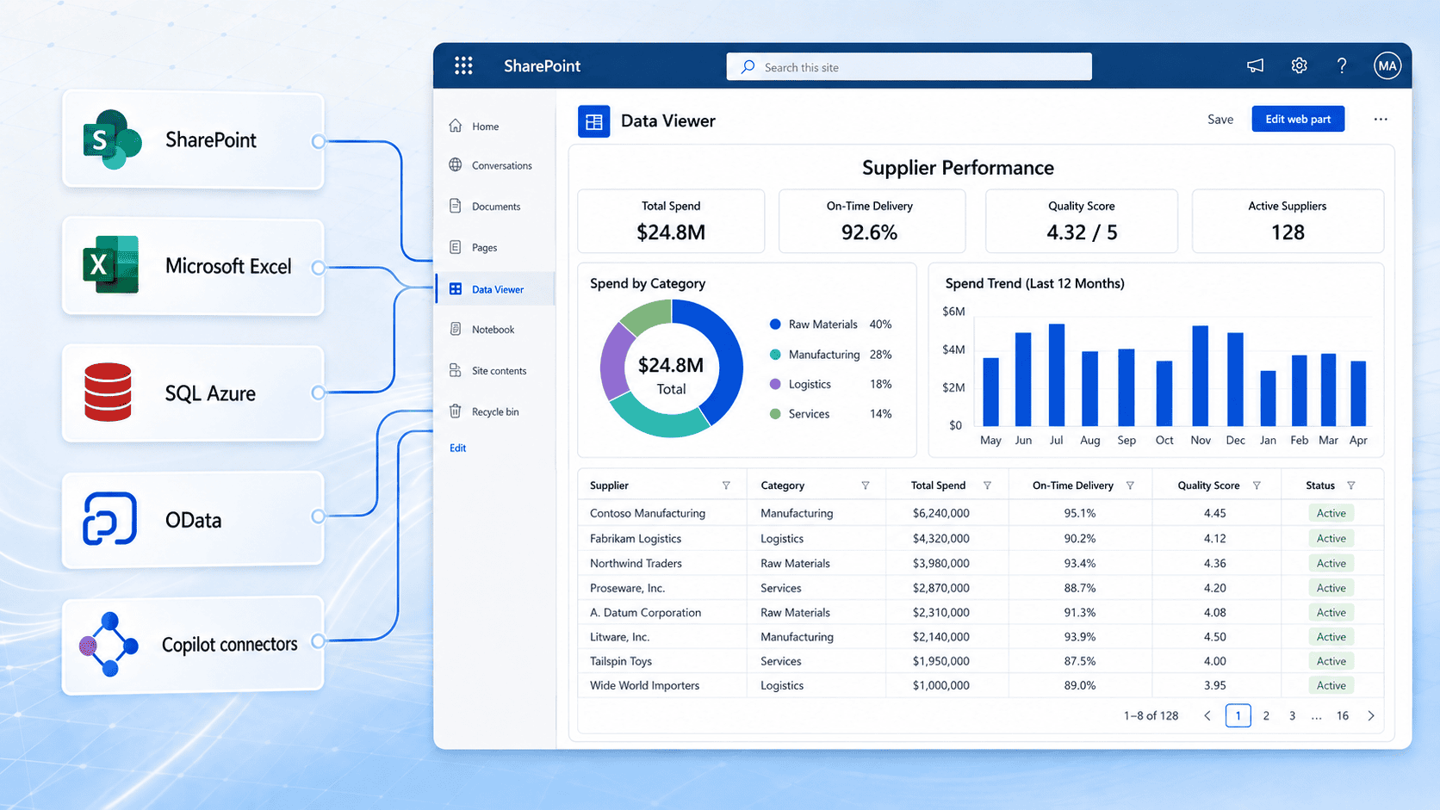
Task: Open the settings gear icon
Action: [1299, 65]
